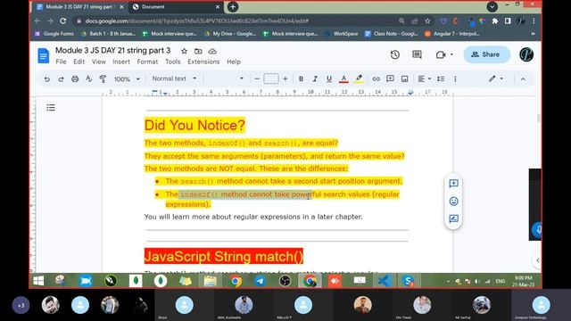Viewport: 571px width, 321px height.
Task: Click the browser address bar
Action: [233, 21]
